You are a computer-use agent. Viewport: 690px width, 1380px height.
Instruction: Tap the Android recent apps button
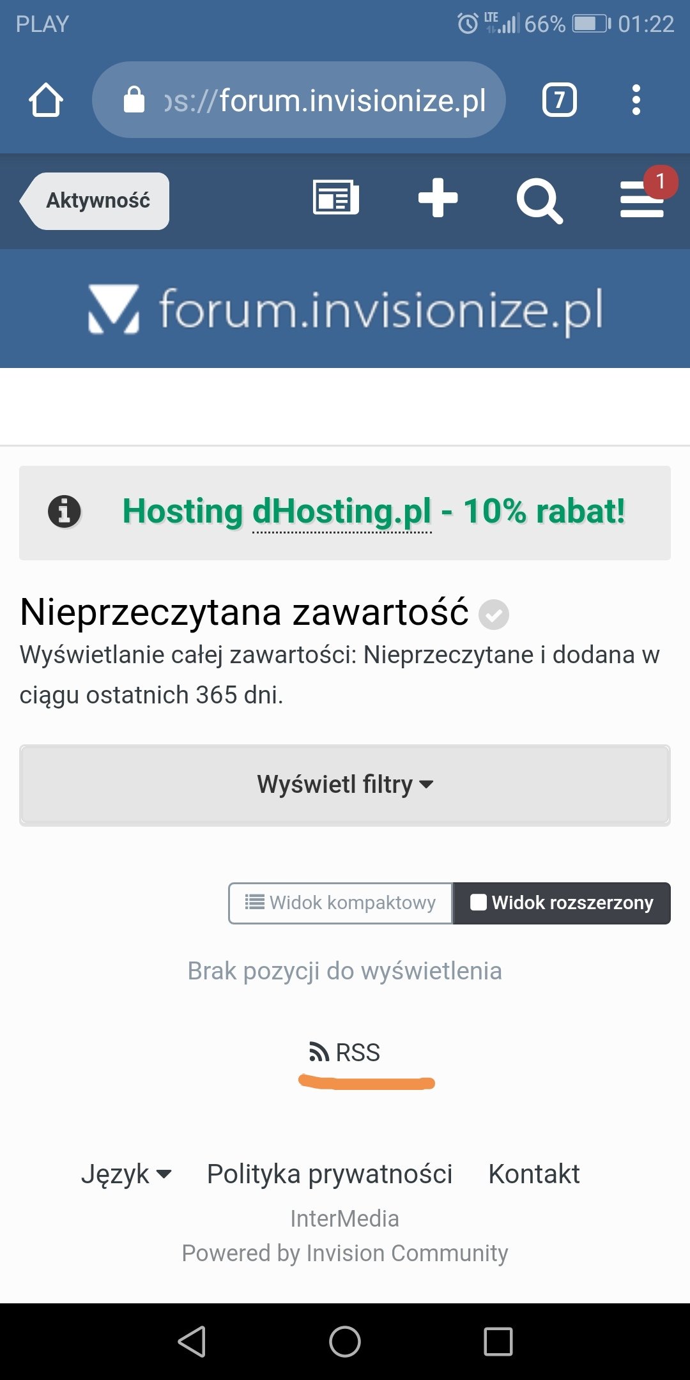click(x=498, y=1341)
